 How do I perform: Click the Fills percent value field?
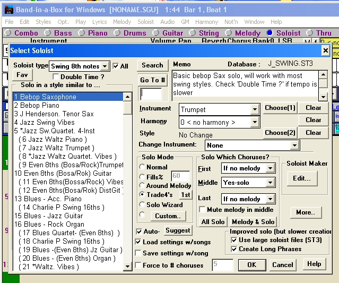click(180, 176)
